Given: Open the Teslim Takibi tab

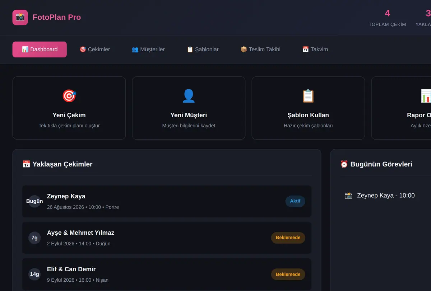Looking at the screenshot, I should tap(260, 50).
